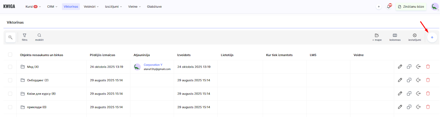
Task: Go to Glabātuve in the top menu
Action: point(154,7)
